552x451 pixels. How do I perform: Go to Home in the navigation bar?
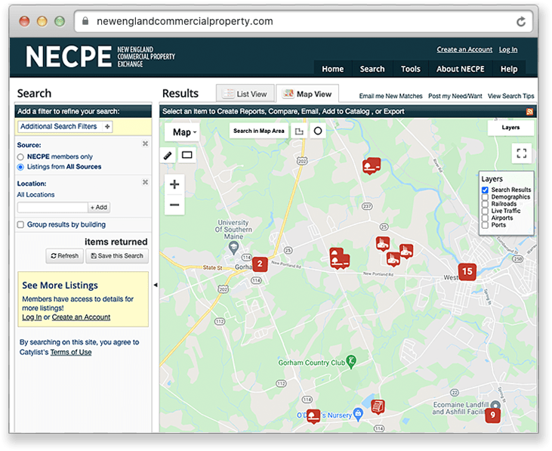click(333, 69)
